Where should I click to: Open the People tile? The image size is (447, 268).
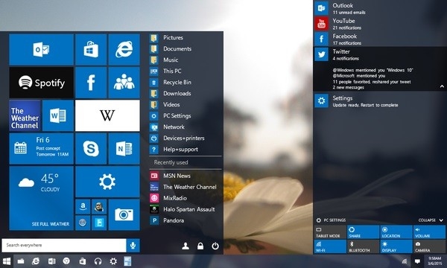pos(124,83)
